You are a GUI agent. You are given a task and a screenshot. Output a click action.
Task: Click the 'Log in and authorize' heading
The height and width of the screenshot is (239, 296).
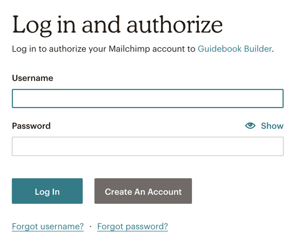[117, 26]
